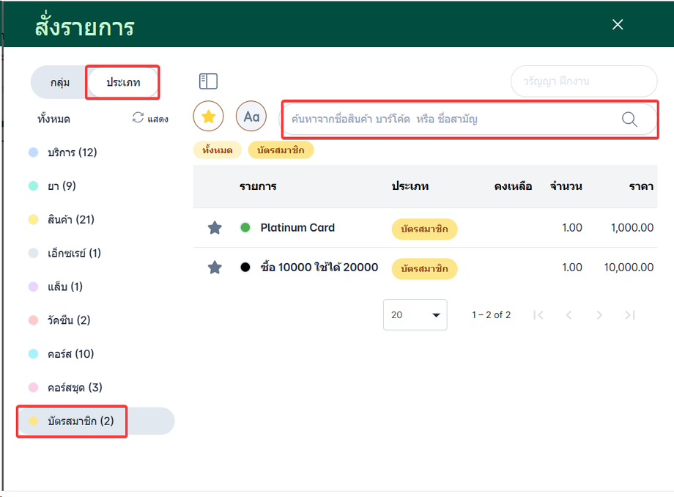
Task: Click the Aa common name toggle button
Action: tap(251, 117)
